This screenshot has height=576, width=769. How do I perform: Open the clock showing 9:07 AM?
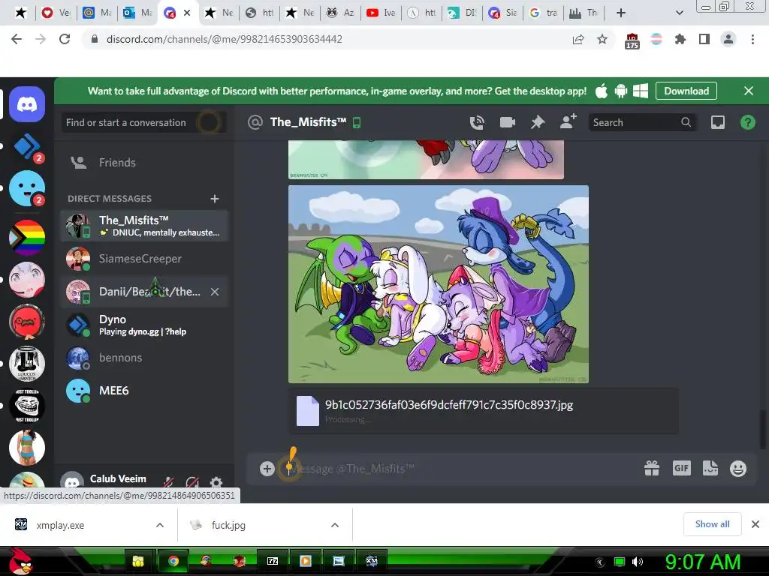tap(702, 562)
